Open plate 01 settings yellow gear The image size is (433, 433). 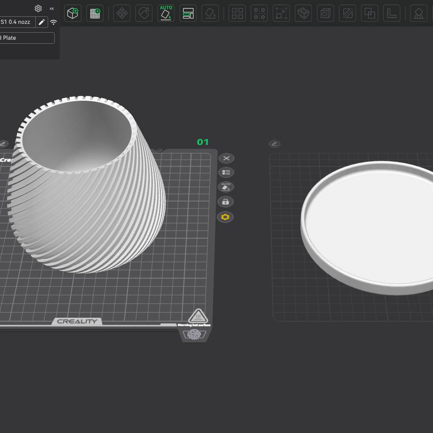coord(225,217)
